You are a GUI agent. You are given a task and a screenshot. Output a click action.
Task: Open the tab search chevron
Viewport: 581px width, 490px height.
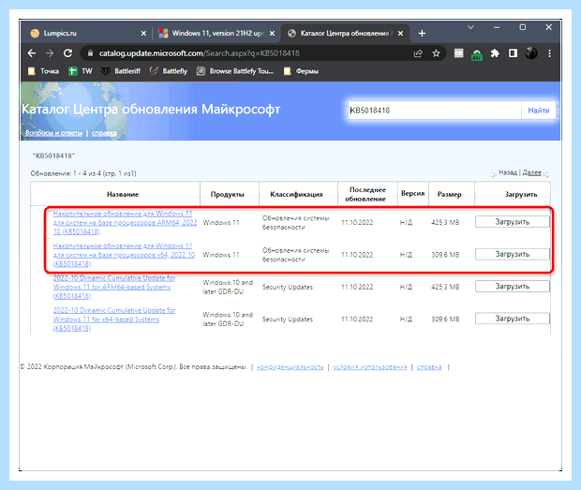click(x=470, y=27)
